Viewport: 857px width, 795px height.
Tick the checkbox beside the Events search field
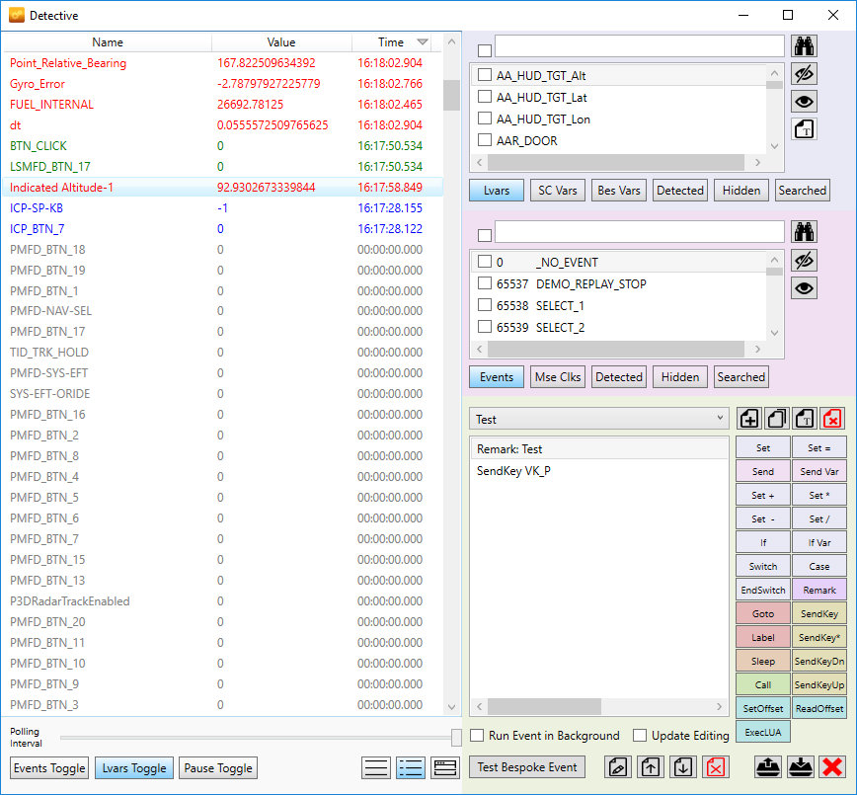[484, 235]
